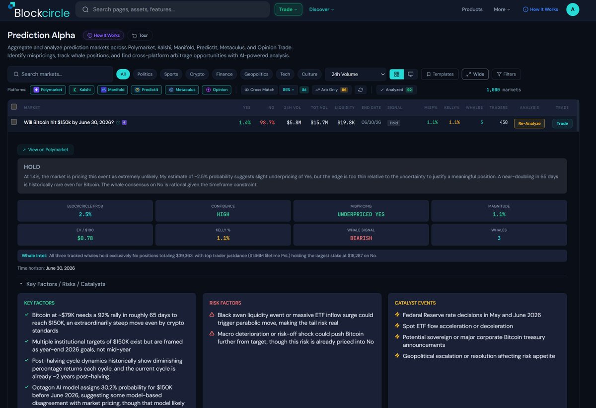The width and height of the screenshot is (596, 408).
Task: Select the Crypto category tab
Action: click(197, 74)
